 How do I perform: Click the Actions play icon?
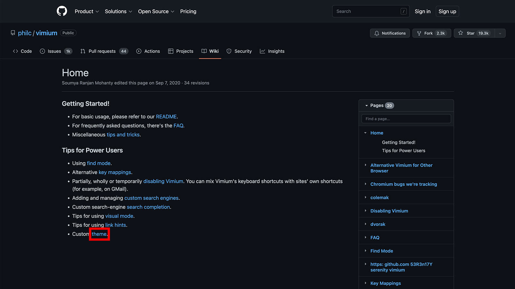(x=139, y=51)
